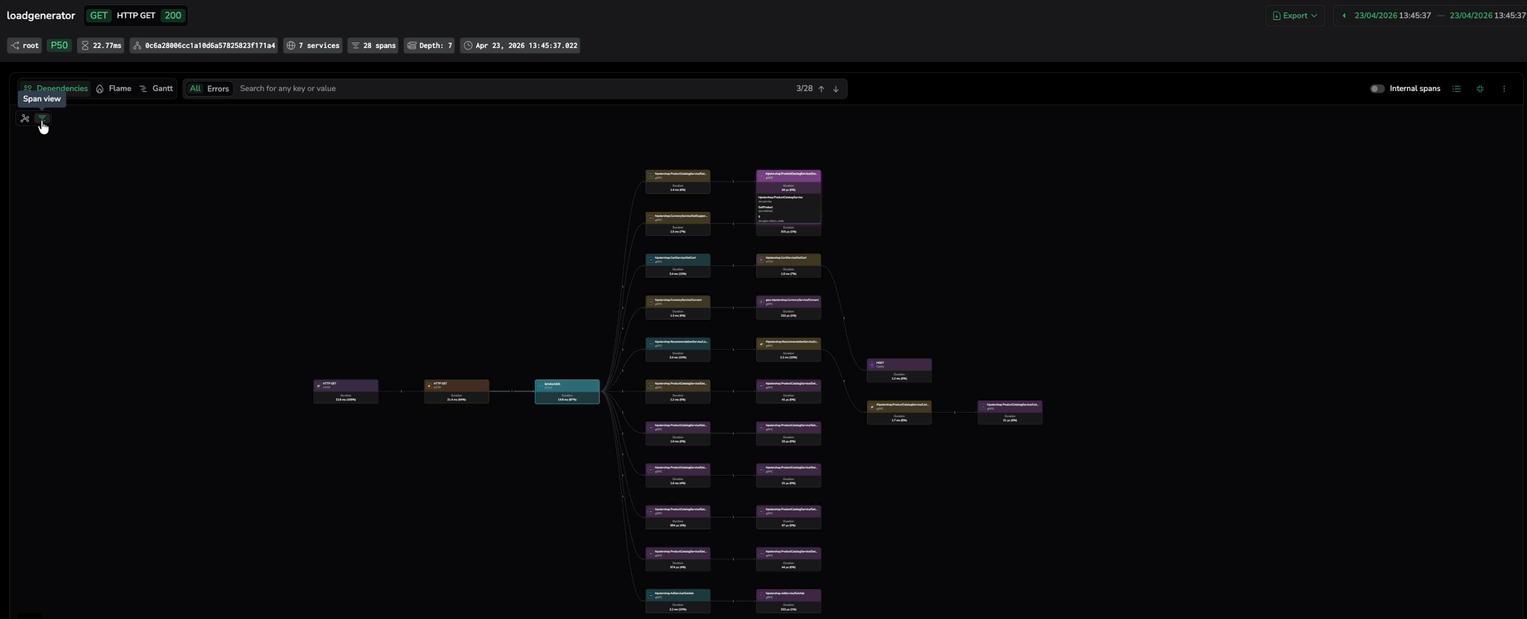Jump to previous search match arrow
The width and height of the screenshot is (1527, 619).
[821, 89]
